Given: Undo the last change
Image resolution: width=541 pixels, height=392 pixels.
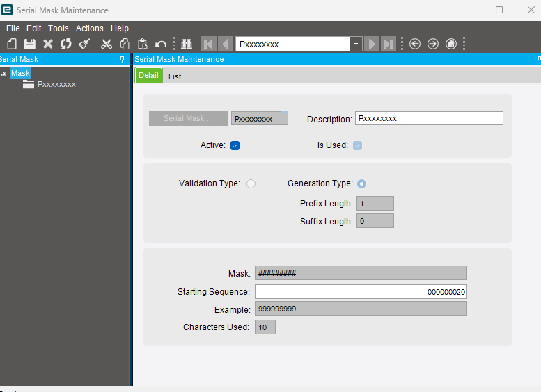Looking at the screenshot, I should (x=161, y=44).
